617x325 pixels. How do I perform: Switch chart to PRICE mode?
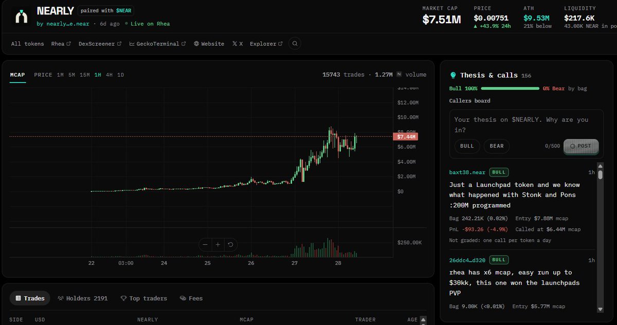[x=43, y=74]
